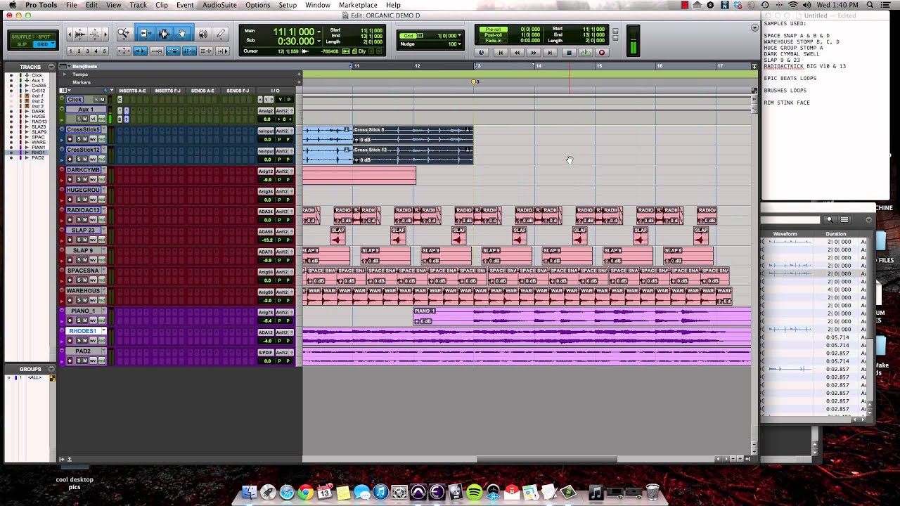Select the Zoomer tool

point(124,34)
